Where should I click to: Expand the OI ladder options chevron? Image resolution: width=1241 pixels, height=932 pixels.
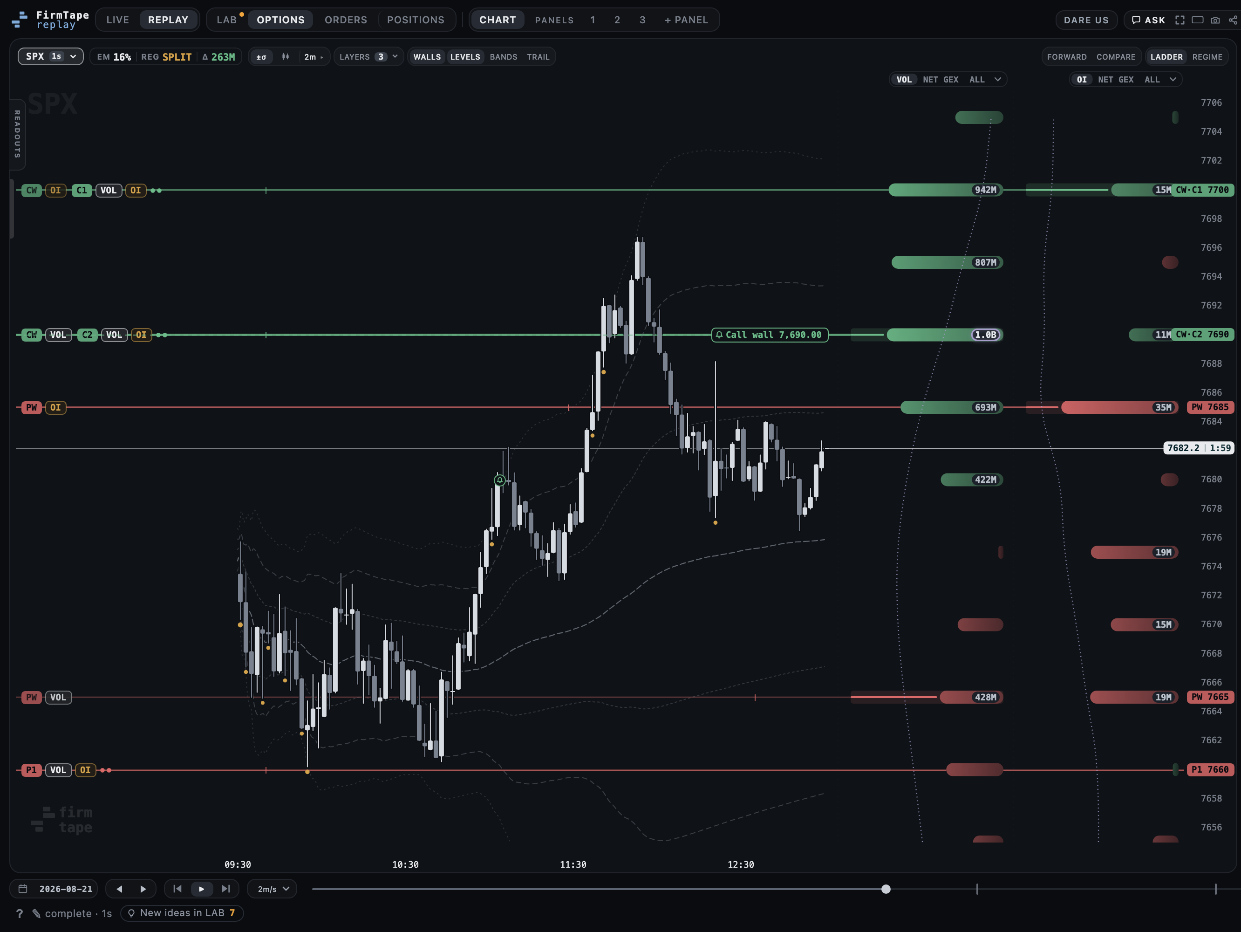click(x=1173, y=80)
